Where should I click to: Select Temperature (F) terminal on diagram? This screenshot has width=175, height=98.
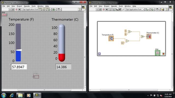click(111, 39)
